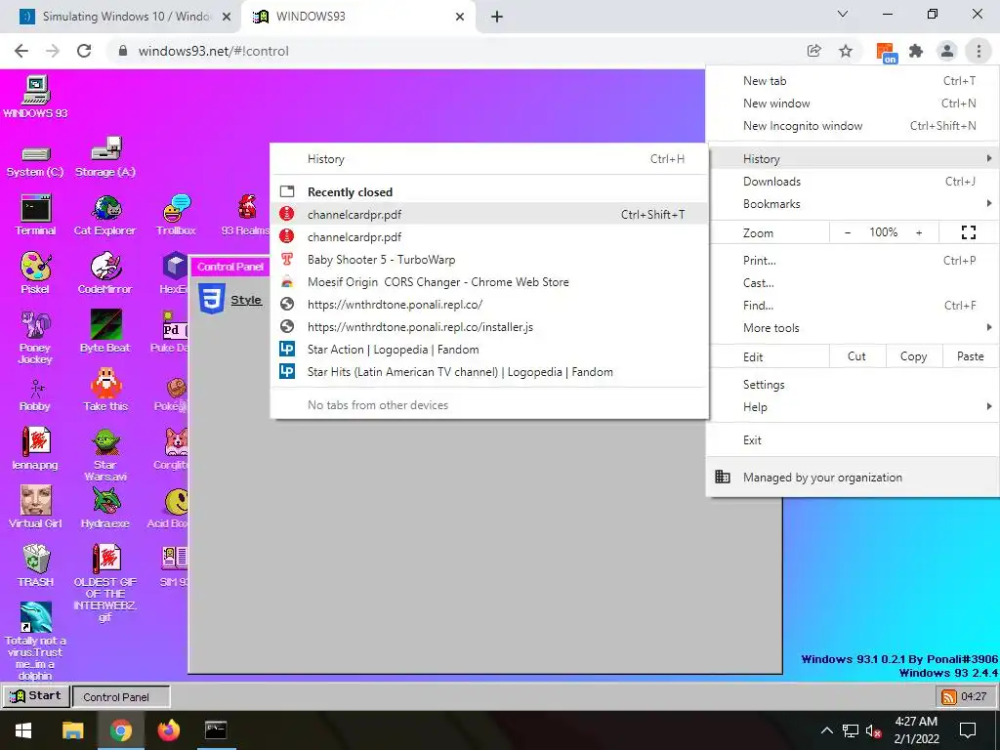
Task: Reopen wnthrdtone.ponali.repl.co/installer.js entry
Action: point(489,326)
